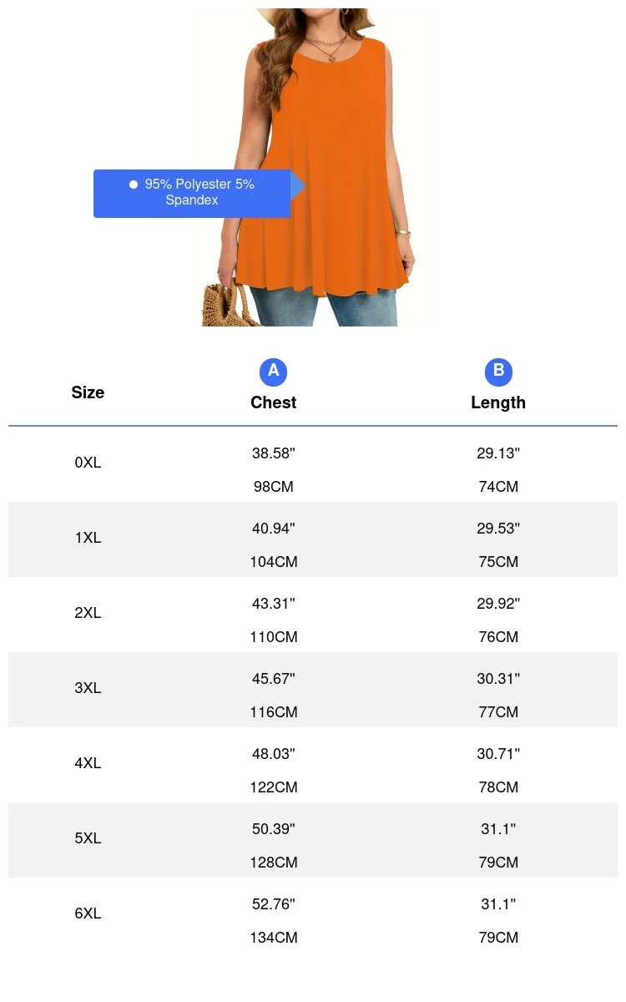
Task: Select the 3XL size row label
Action: 88,688
